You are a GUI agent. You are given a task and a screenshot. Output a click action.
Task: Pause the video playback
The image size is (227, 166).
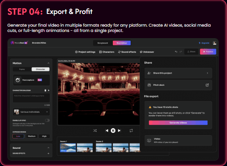pyautogui.click(x=113, y=131)
